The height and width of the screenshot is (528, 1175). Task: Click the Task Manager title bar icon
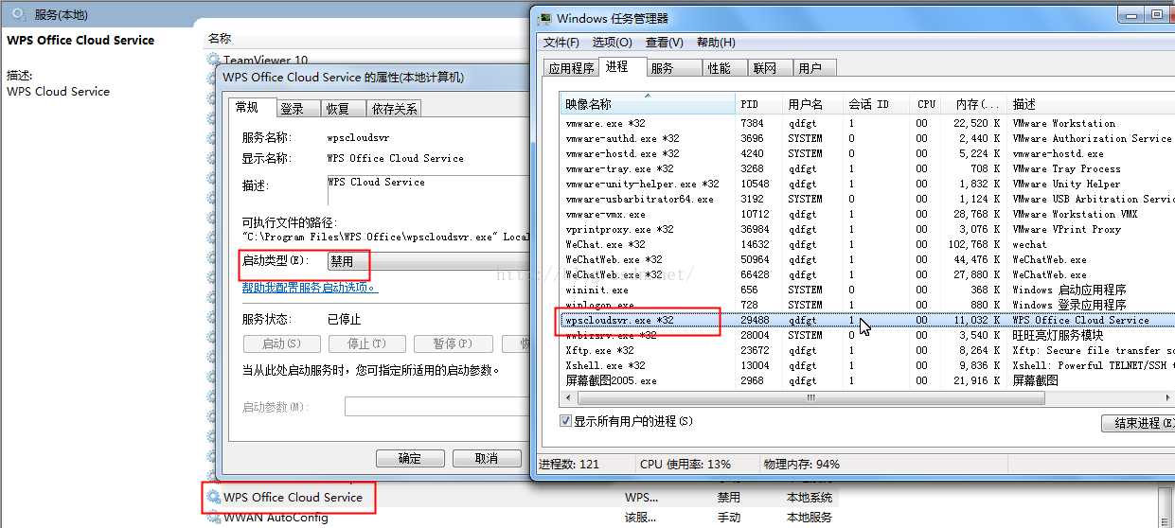544,18
